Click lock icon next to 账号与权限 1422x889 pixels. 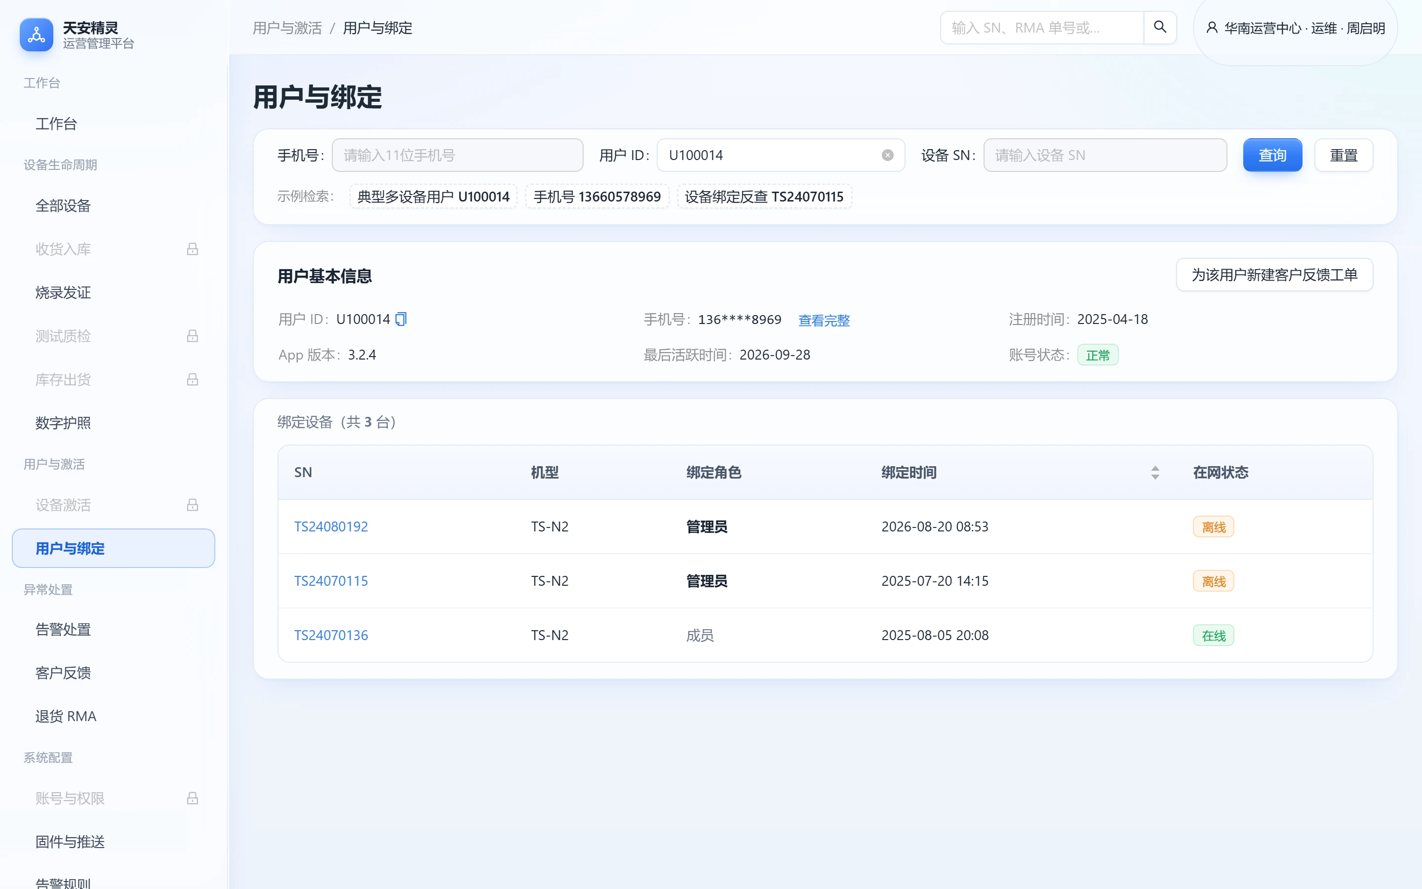pyautogui.click(x=192, y=799)
